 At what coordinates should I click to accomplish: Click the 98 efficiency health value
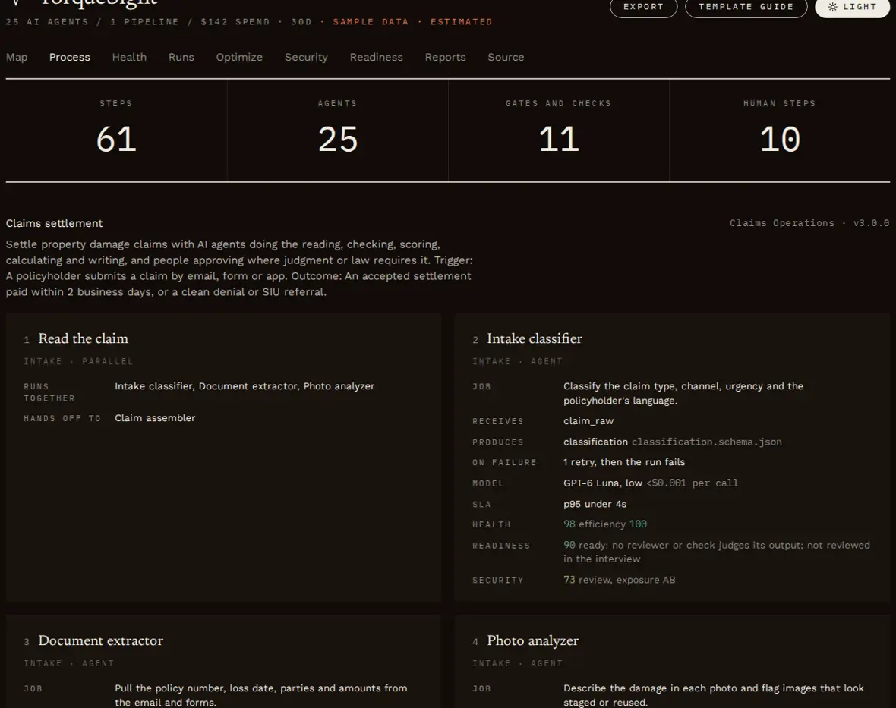pyautogui.click(x=605, y=524)
